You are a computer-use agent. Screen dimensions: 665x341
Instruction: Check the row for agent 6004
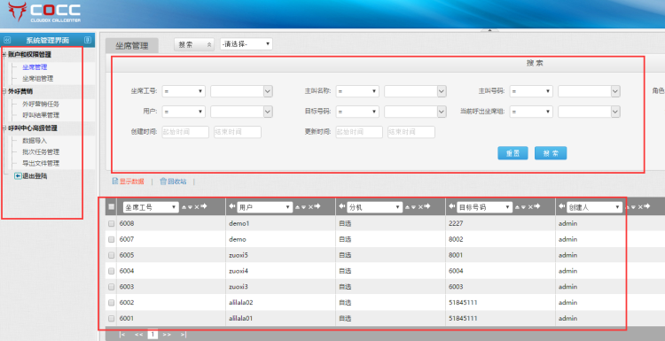tap(111, 271)
